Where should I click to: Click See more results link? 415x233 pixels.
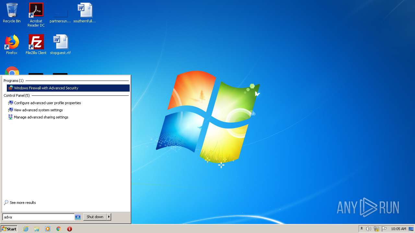pos(23,203)
